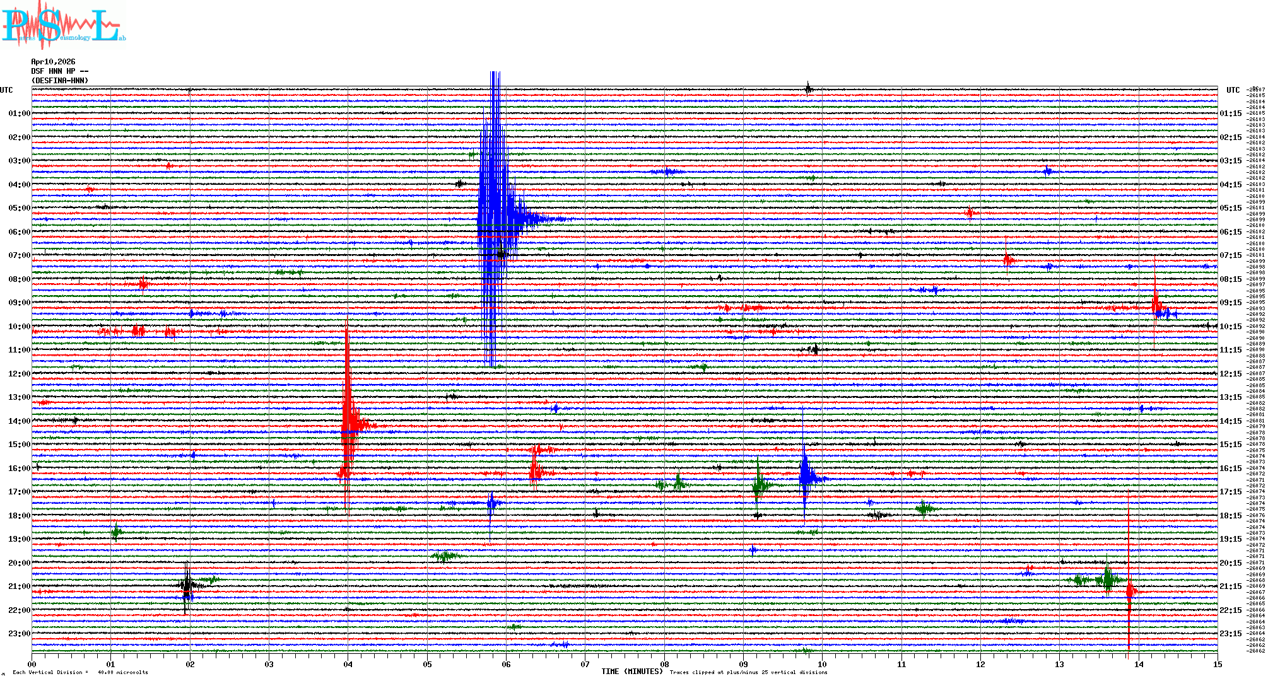Image resolution: width=1268 pixels, height=681 pixels.
Task: Click the traces clipped footnote text
Action: (x=748, y=672)
